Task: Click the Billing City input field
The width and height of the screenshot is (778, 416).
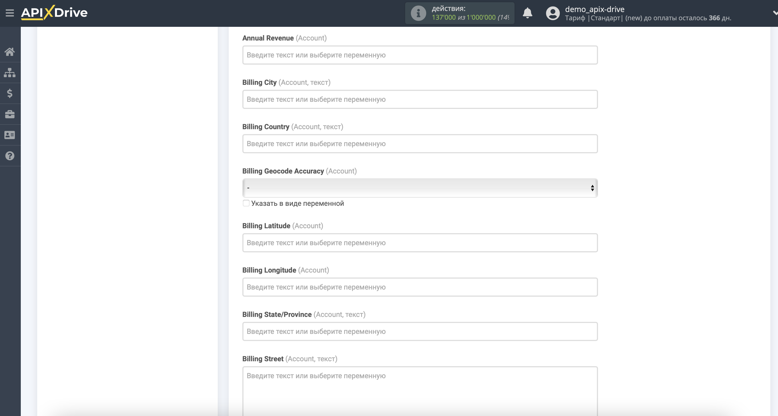Action: pos(420,99)
